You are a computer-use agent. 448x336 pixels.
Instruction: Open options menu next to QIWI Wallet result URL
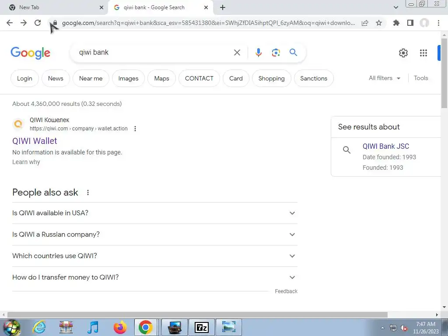[x=135, y=129]
